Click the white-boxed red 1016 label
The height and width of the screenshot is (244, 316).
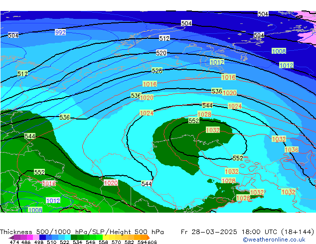pyautogui.click(x=49, y=183)
